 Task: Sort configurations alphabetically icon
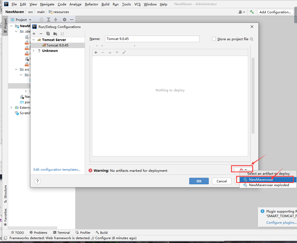click(62, 34)
